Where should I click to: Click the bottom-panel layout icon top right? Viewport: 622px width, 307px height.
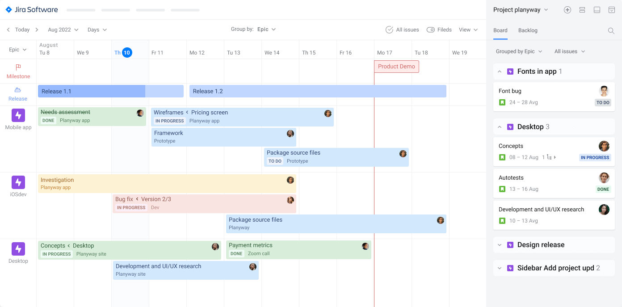597,9
